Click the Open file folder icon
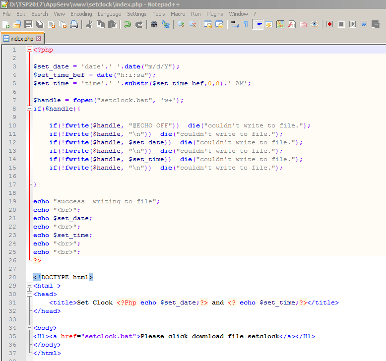The height and width of the screenshot is (361, 386). click(x=17, y=24)
